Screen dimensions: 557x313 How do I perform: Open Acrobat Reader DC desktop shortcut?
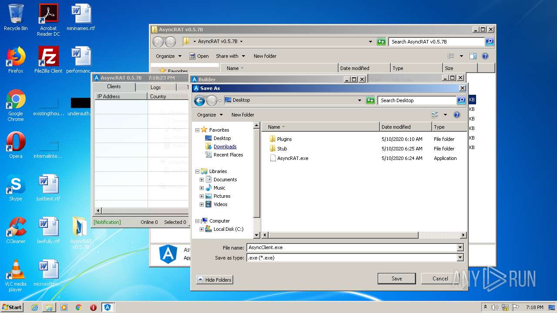tap(48, 20)
